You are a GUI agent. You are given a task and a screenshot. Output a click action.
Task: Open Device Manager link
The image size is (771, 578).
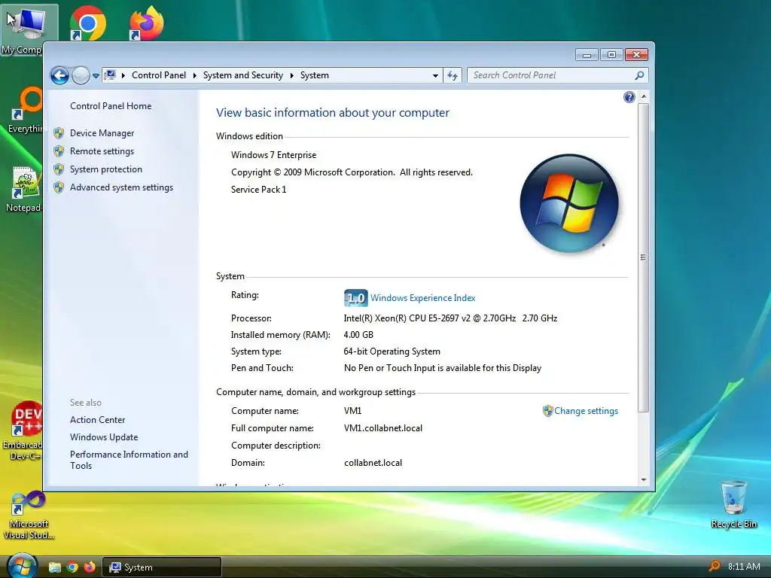pos(102,133)
